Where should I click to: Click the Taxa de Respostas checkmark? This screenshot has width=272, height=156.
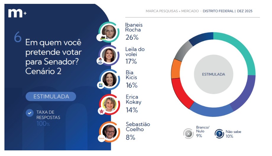point(30,113)
